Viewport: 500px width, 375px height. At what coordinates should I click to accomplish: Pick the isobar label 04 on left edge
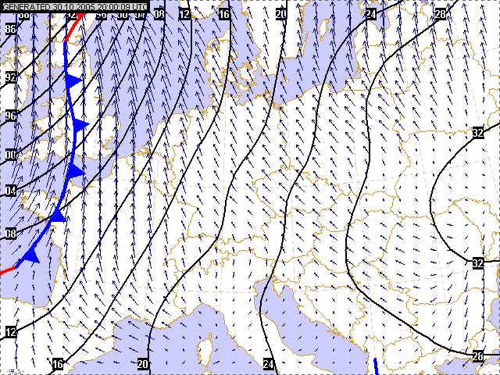click(x=11, y=191)
